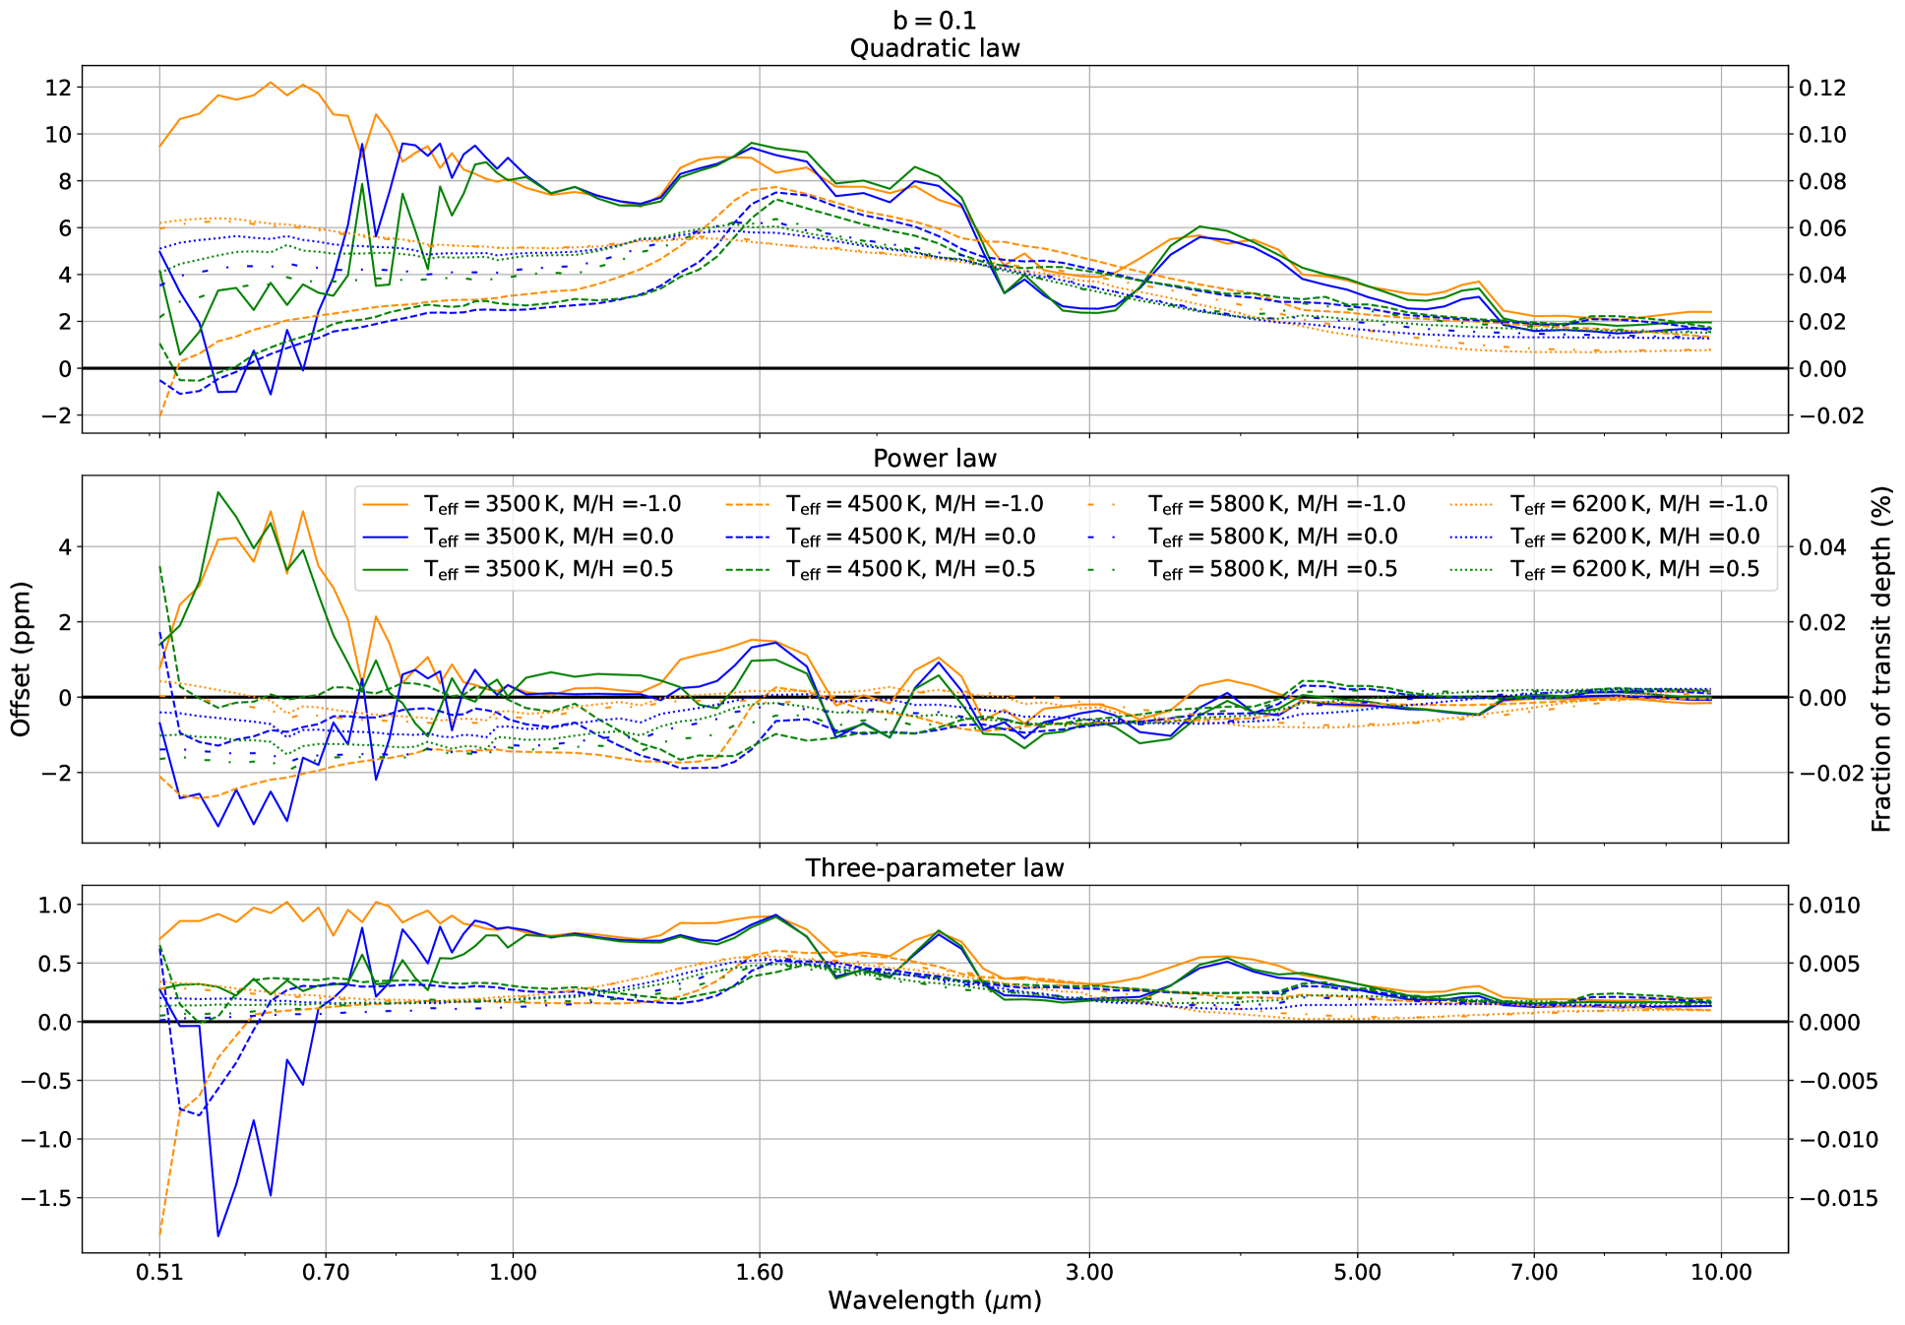Click the 0.51 tick label on wavelength axis
Screen dimensions: 1905x1325
click(x=159, y=1272)
